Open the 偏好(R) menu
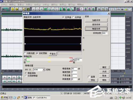The image size is (133, 100). (x=54, y=5)
